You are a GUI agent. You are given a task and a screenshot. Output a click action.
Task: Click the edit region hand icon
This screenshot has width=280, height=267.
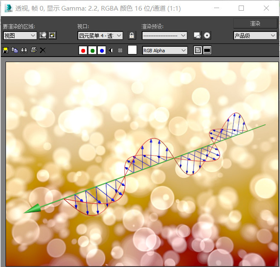tap(43, 35)
